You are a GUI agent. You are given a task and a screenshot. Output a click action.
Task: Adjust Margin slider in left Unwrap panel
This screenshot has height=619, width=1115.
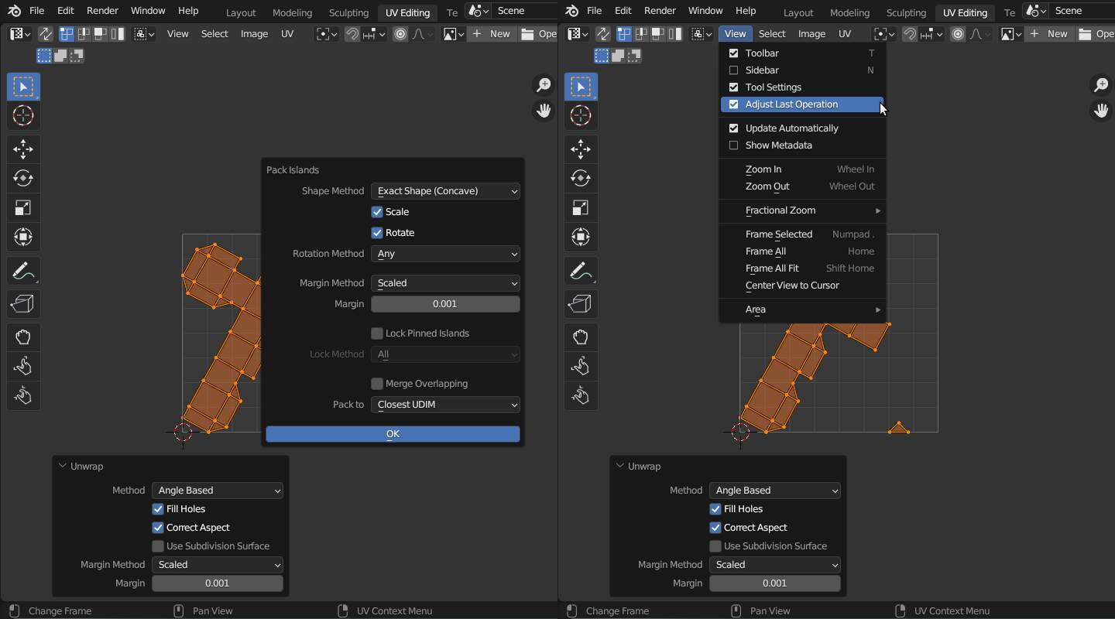pos(218,583)
